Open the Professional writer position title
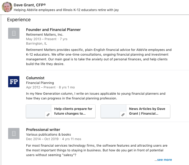This screenshot has height=165, width=189. pyautogui.click(x=43, y=130)
